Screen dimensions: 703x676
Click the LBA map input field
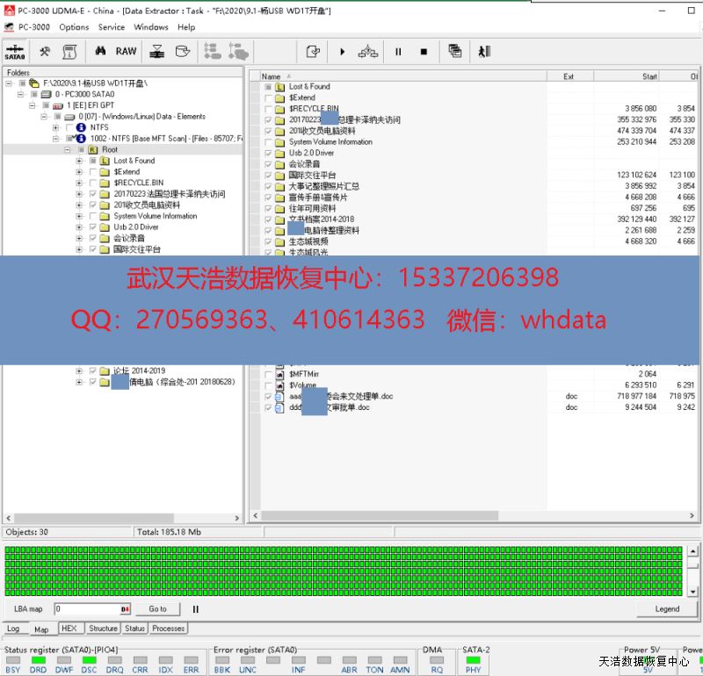point(86,608)
